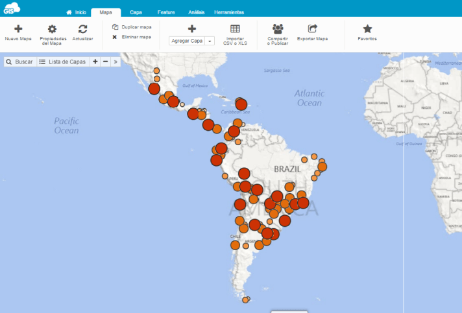Click the X icon beside Eliminar mapa
The height and width of the screenshot is (313, 462).
pos(115,37)
